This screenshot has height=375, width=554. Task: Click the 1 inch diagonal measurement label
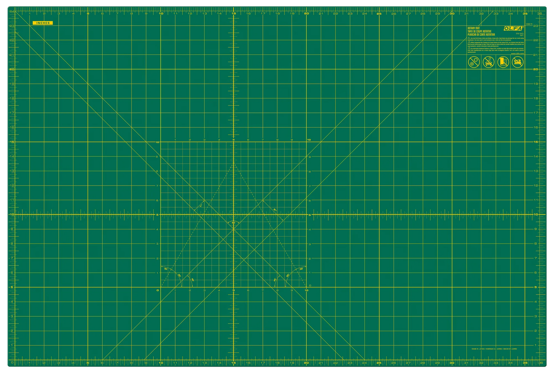click(x=201, y=206)
